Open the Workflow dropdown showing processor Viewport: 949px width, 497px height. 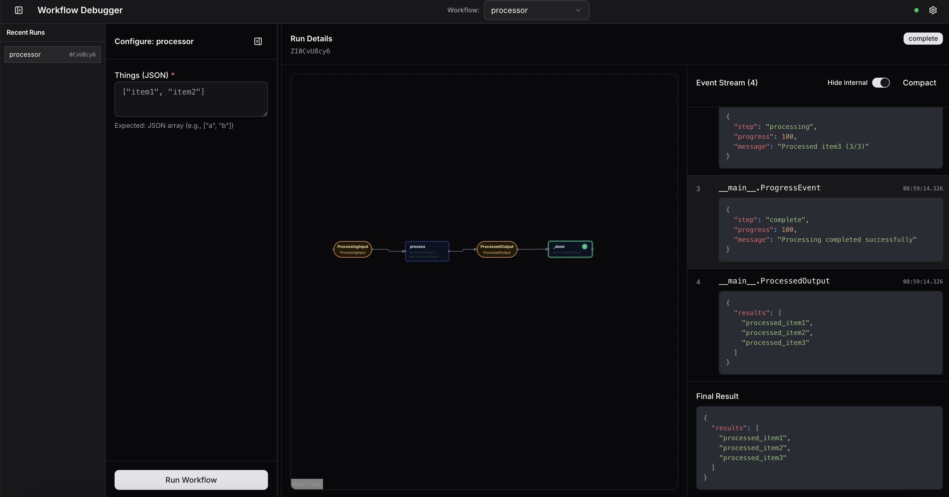coord(536,10)
